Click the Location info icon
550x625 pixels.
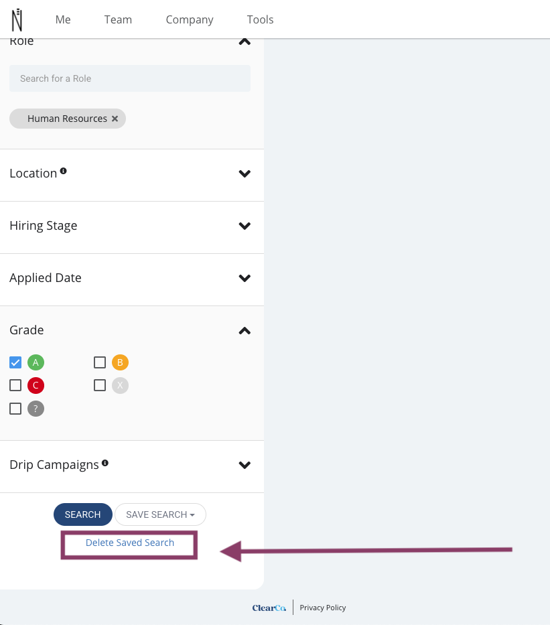[x=64, y=171]
